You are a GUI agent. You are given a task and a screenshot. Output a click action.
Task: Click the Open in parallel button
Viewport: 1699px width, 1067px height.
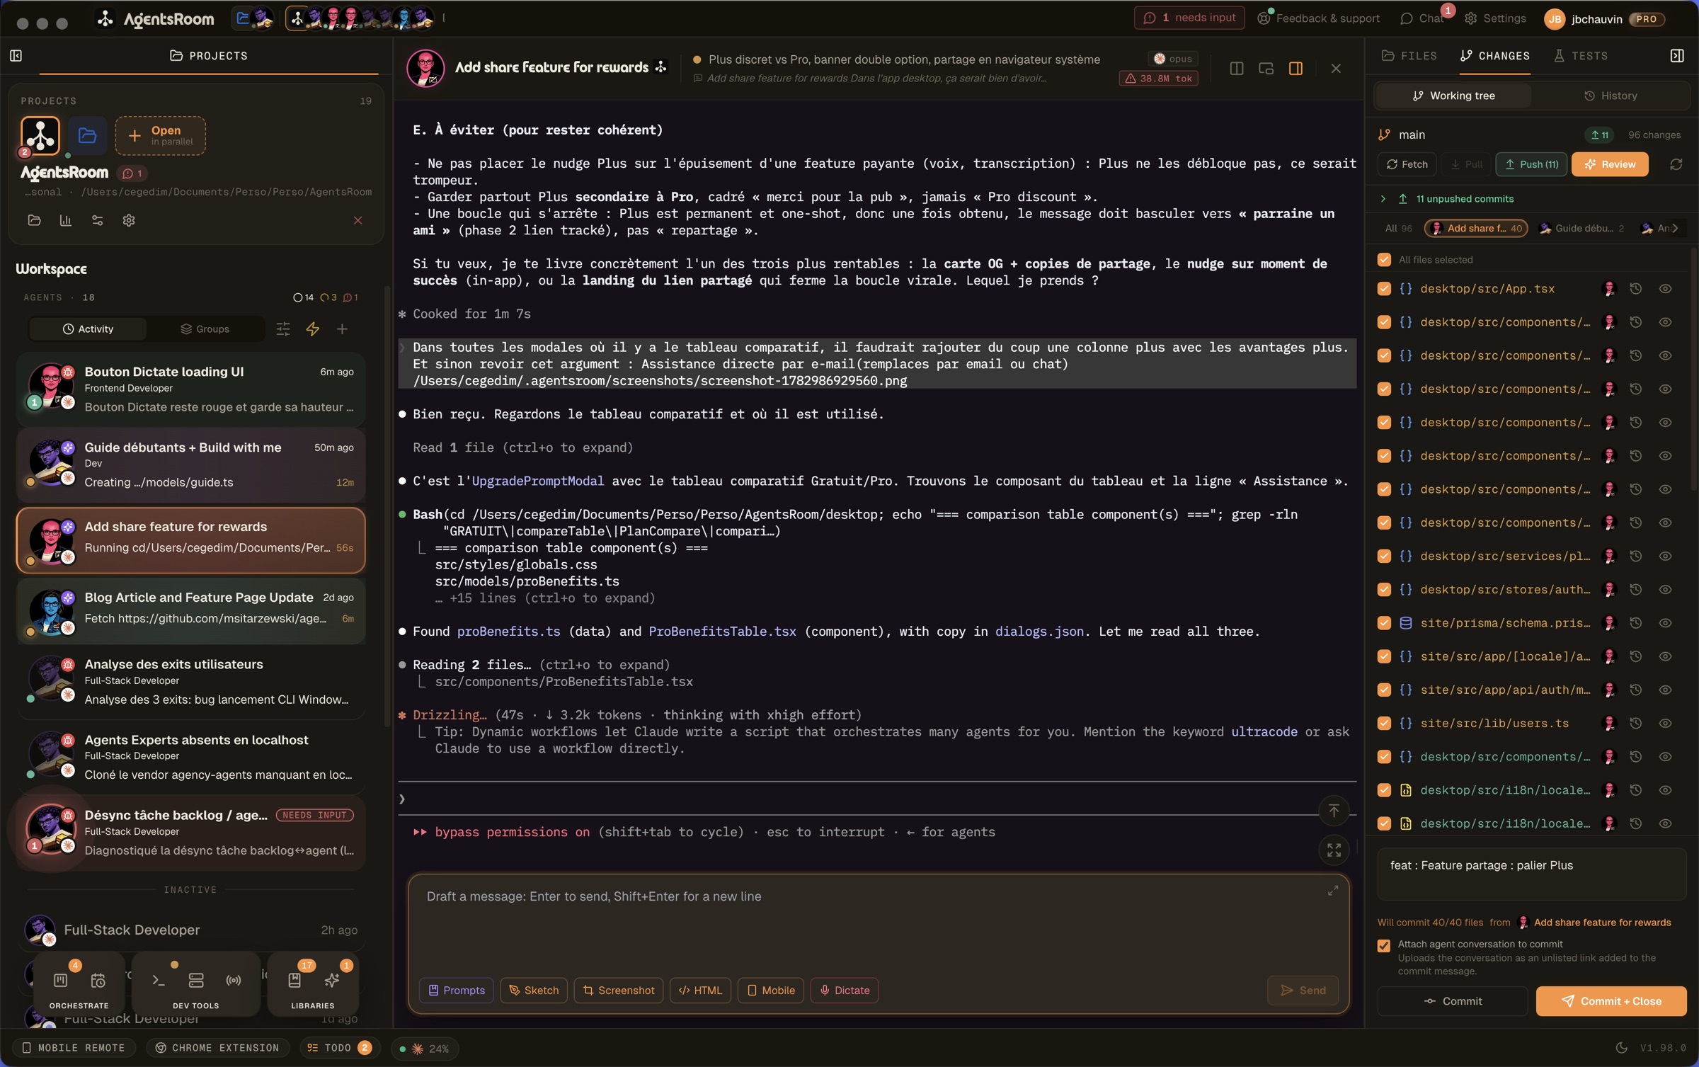pyautogui.click(x=161, y=135)
